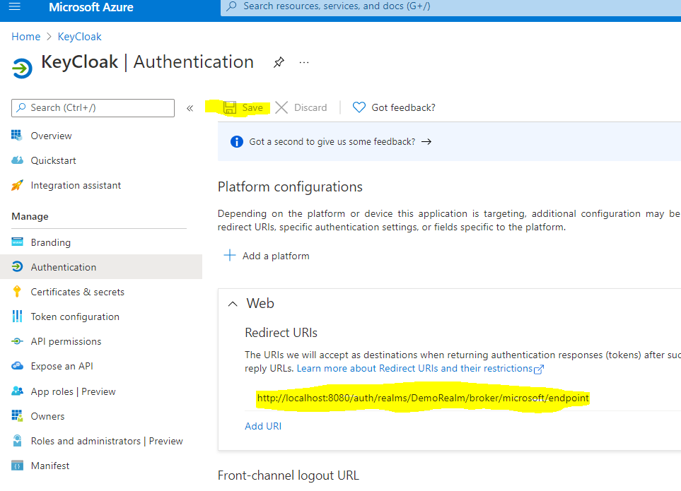This screenshot has width=681, height=491.
Task: Click Home in the breadcrumb
Action: pos(25,37)
